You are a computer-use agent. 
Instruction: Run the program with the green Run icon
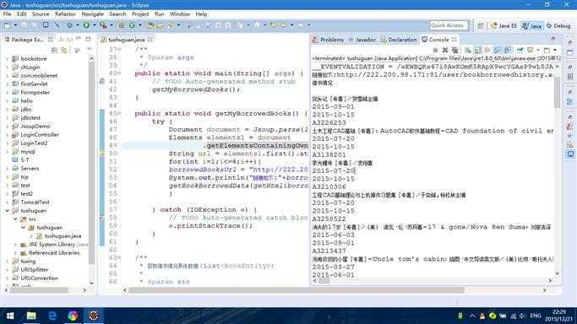86,25
